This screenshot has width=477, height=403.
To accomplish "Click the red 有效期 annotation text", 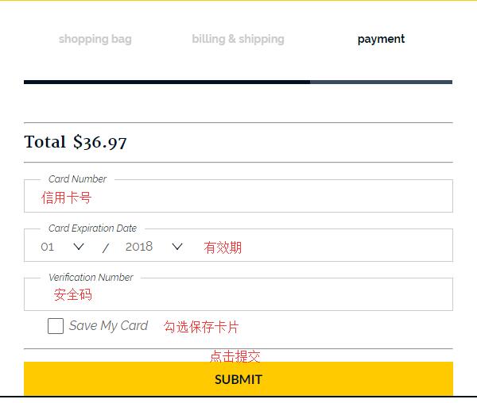I will click(x=223, y=248).
